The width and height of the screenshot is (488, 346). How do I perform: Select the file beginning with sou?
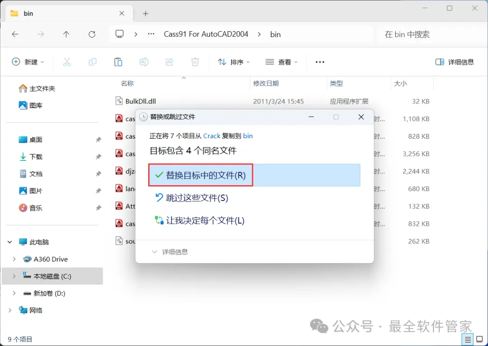[x=125, y=241]
